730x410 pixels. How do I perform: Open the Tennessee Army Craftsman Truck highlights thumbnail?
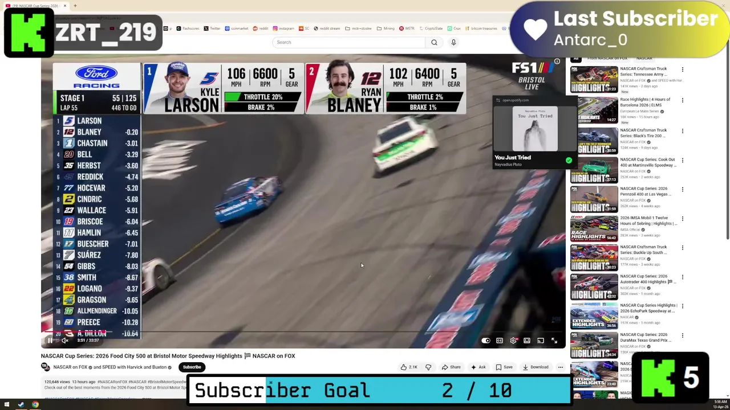coord(594,79)
